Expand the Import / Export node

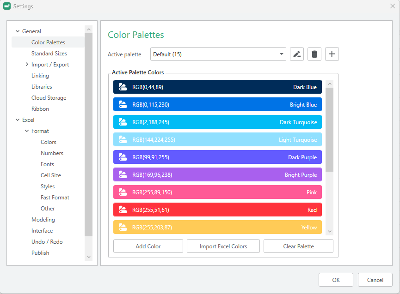click(x=27, y=65)
